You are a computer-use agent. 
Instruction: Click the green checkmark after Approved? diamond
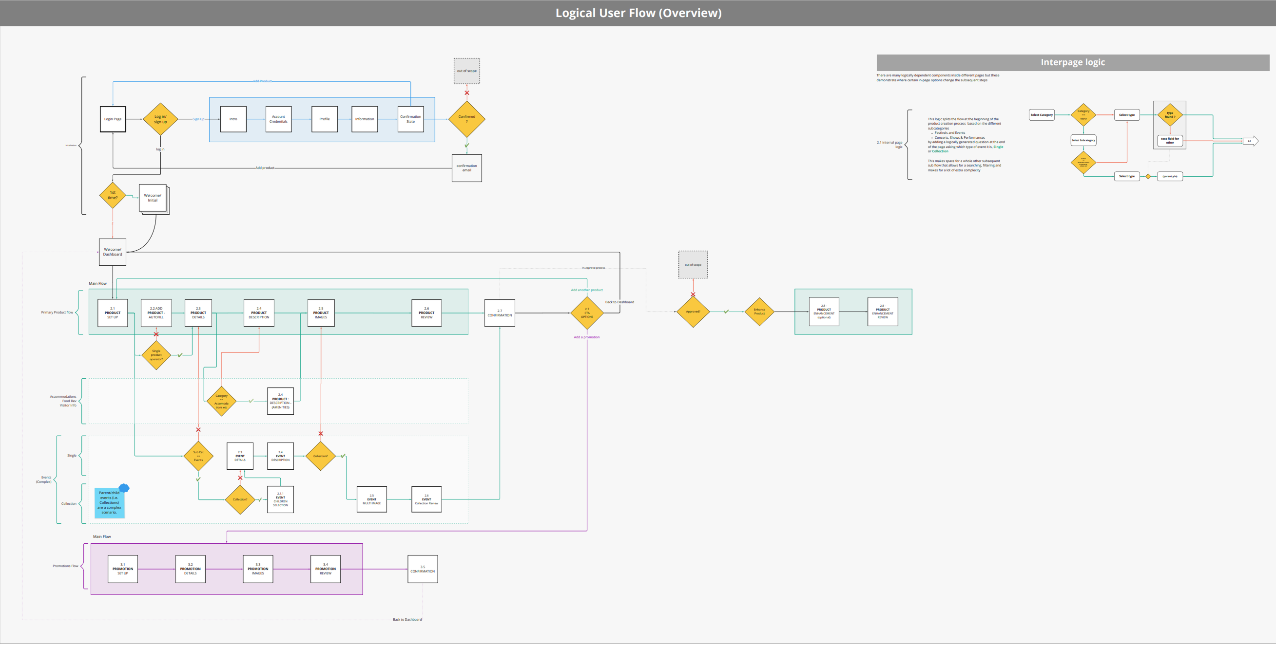coord(726,312)
